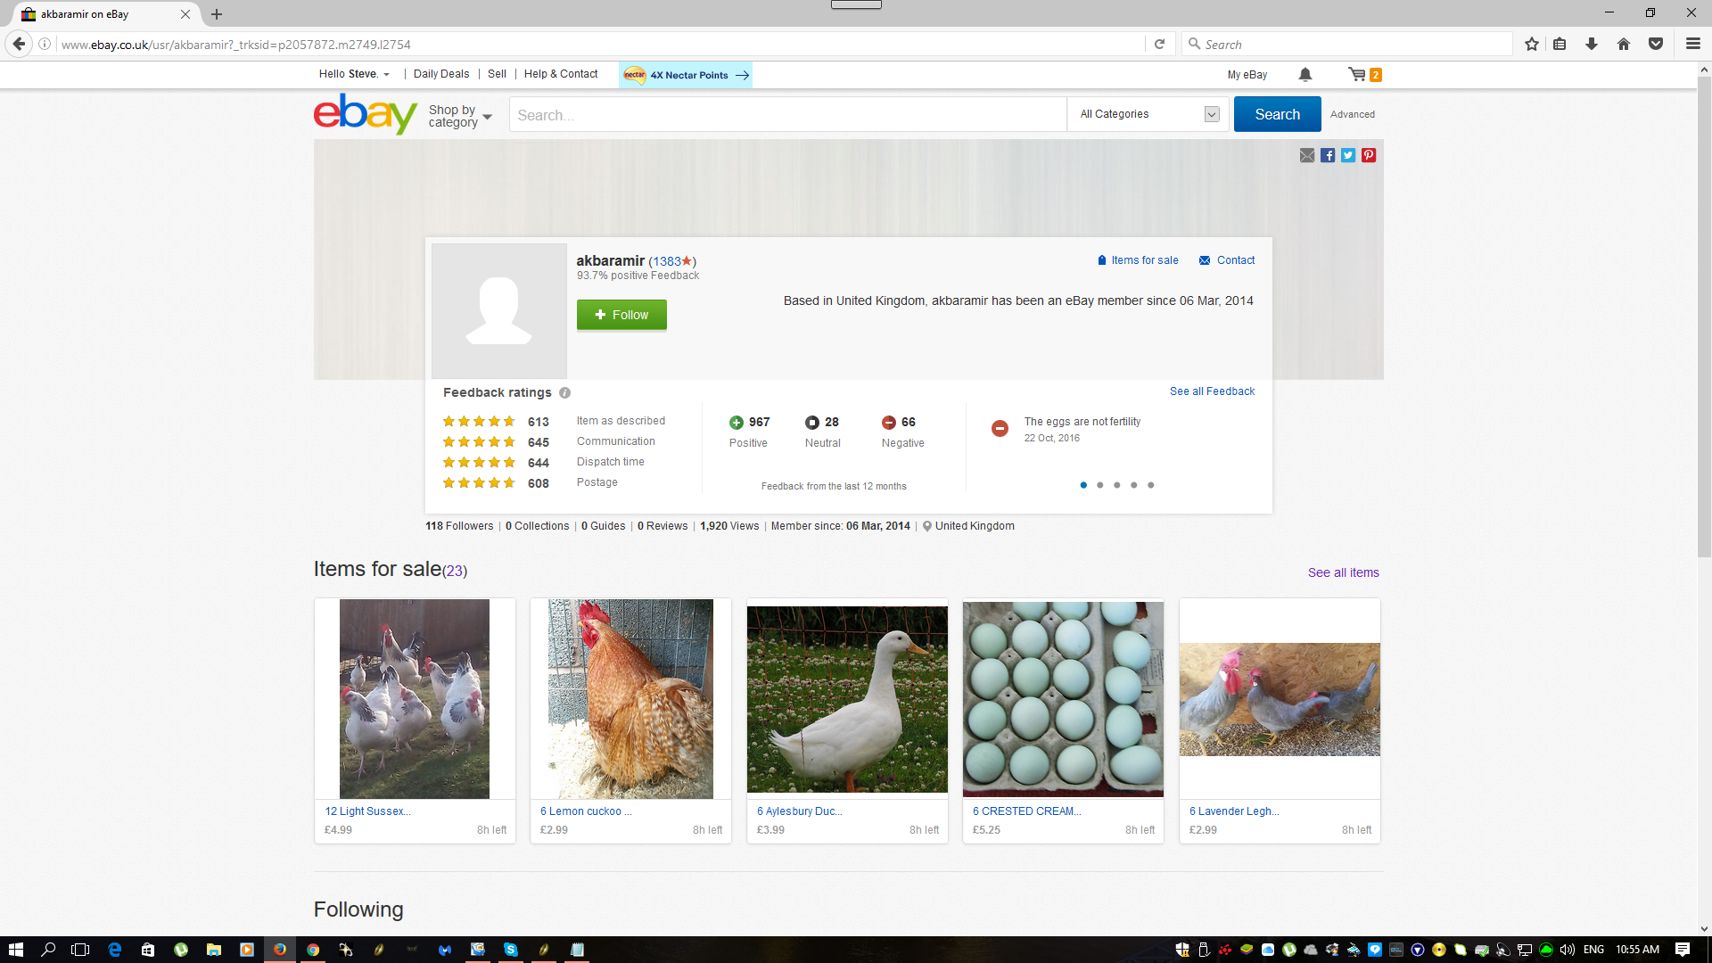Open See all Feedback link

pyautogui.click(x=1212, y=391)
